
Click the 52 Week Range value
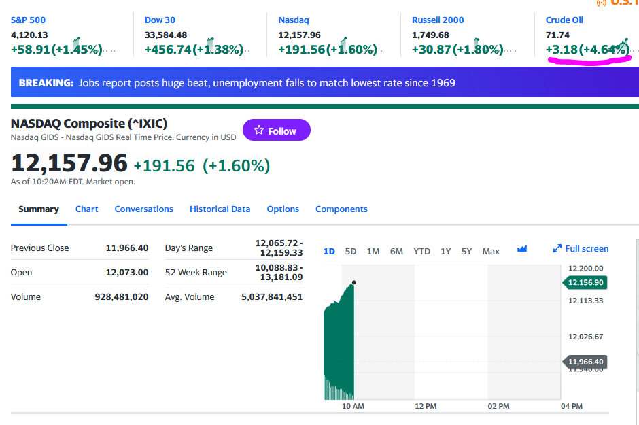pos(279,272)
